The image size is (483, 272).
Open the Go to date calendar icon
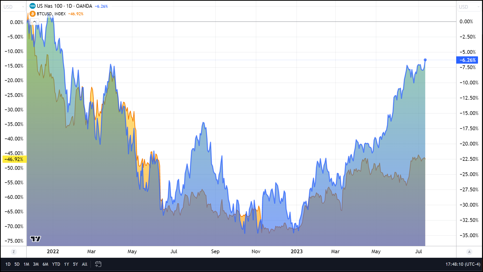pyautogui.click(x=98, y=264)
